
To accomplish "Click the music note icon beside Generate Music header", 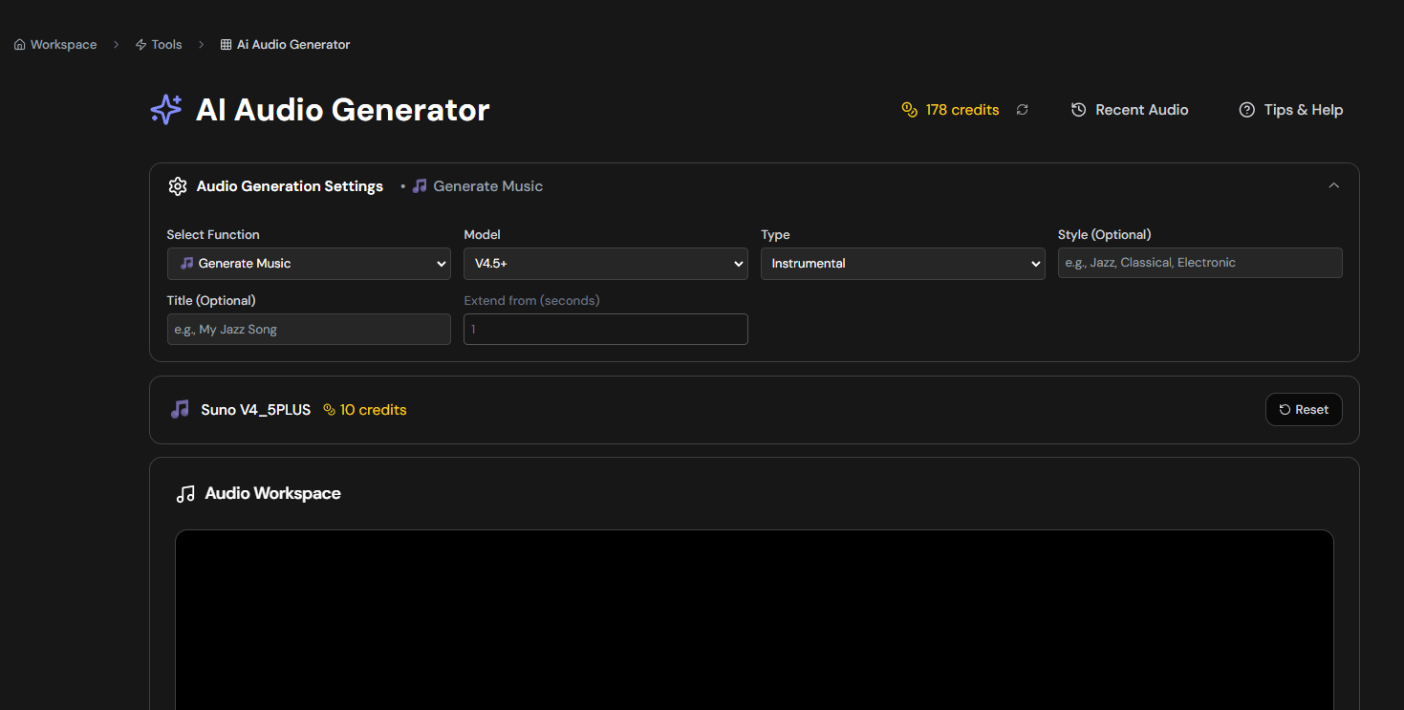I will [420, 186].
